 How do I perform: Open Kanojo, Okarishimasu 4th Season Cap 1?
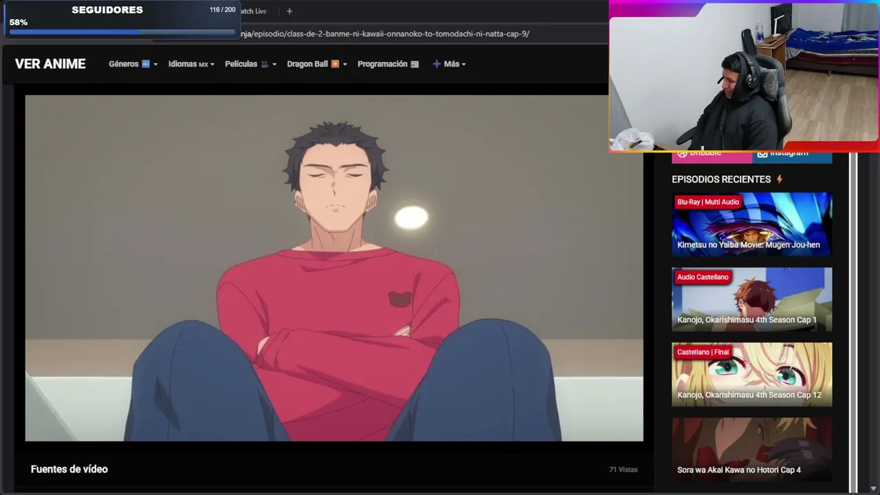(x=751, y=299)
